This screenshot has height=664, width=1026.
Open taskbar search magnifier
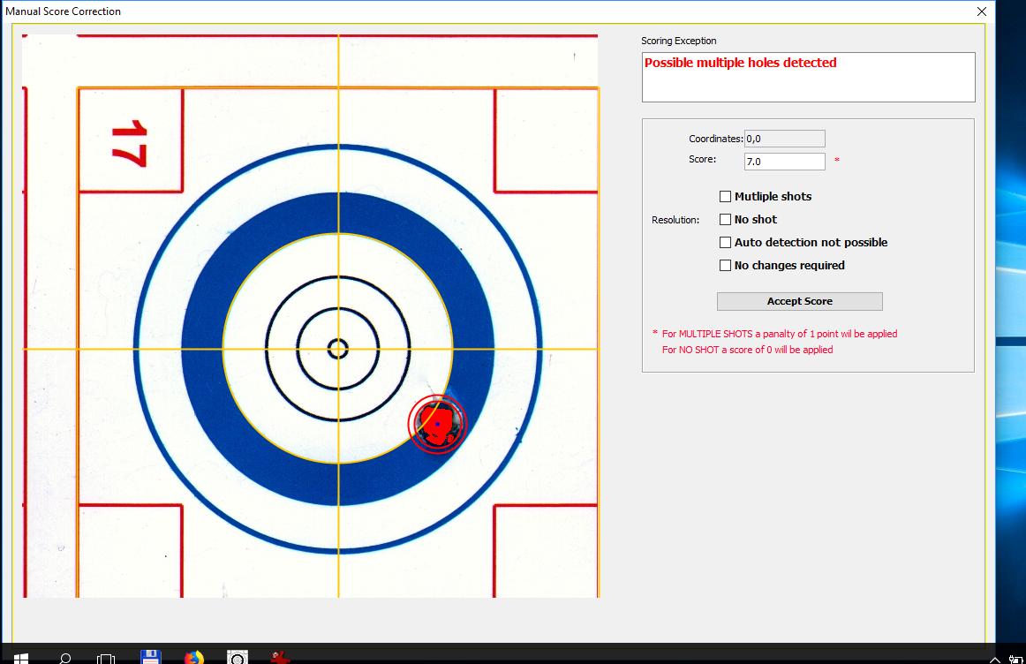64,658
